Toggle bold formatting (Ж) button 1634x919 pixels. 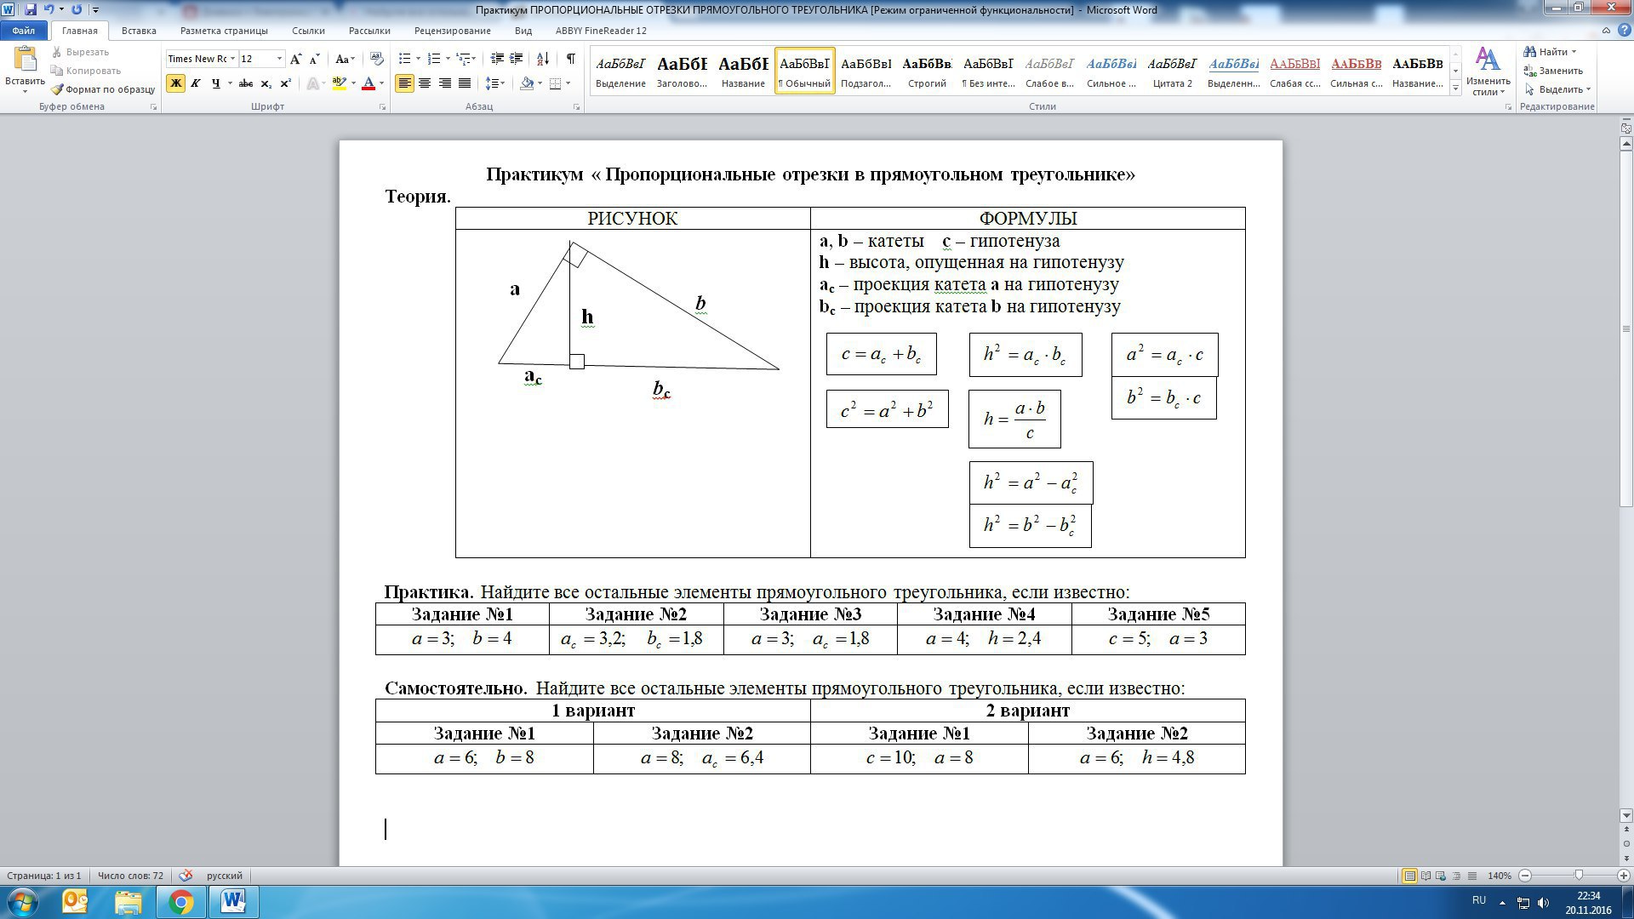(x=175, y=83)
